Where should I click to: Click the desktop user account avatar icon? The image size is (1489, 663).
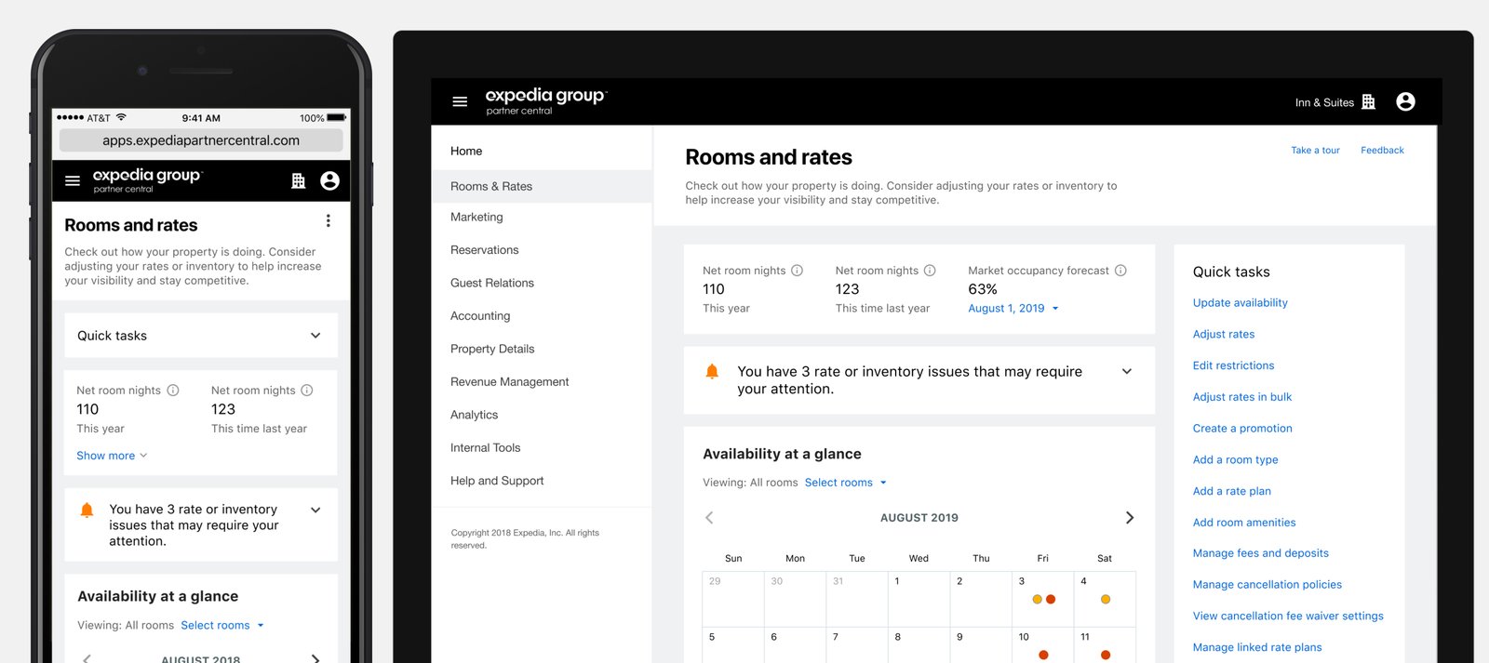(x=1405, y=101)
